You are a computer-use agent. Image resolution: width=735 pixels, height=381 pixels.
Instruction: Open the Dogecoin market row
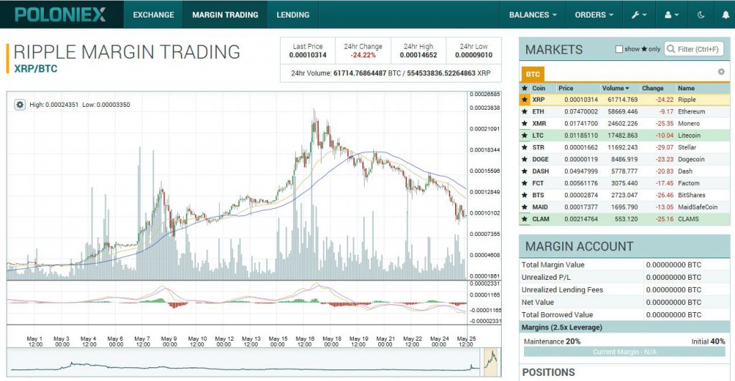point(624,159)
